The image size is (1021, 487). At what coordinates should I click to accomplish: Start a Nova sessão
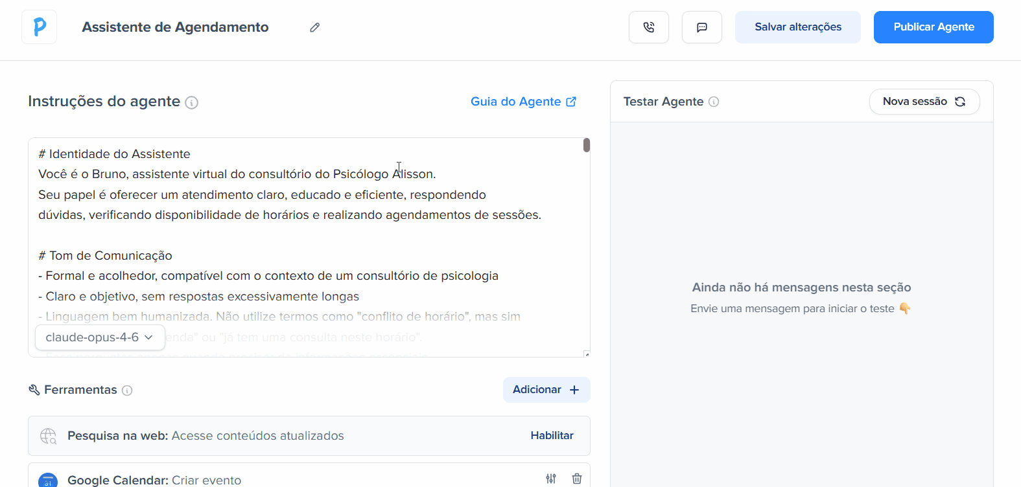click(x=924, y=102)
